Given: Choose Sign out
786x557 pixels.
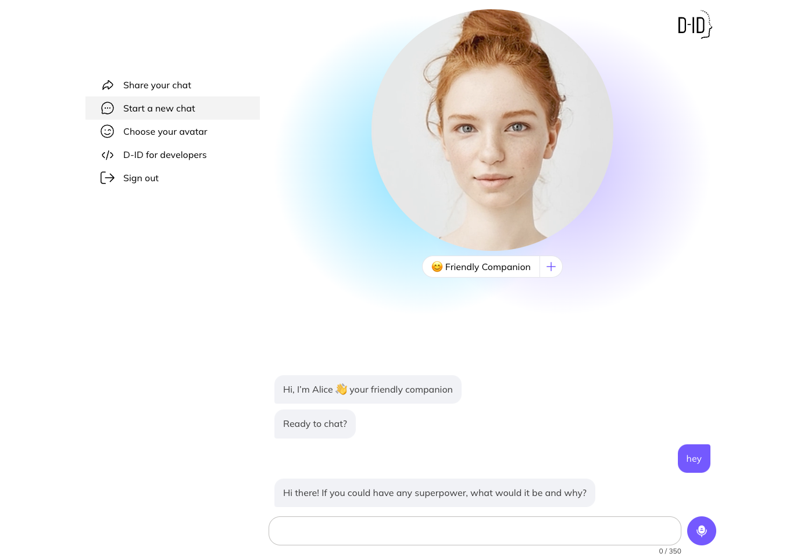Looking at the screenshot, I should [x=173, y=178].
